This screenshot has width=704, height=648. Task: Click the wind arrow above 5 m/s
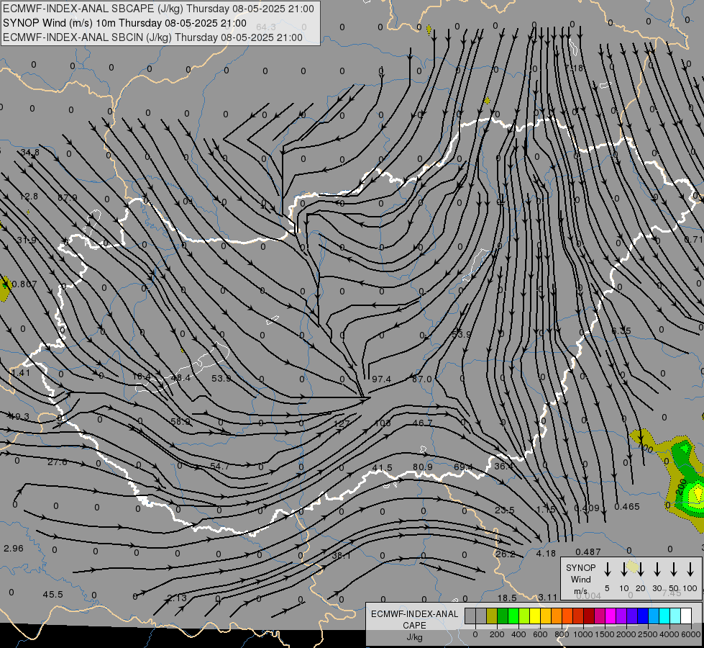coord(608,570)
